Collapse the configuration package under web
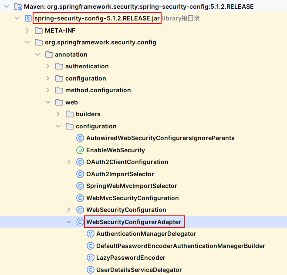The height and width of the screenshot is (275, 287). (x=58, y=126)
